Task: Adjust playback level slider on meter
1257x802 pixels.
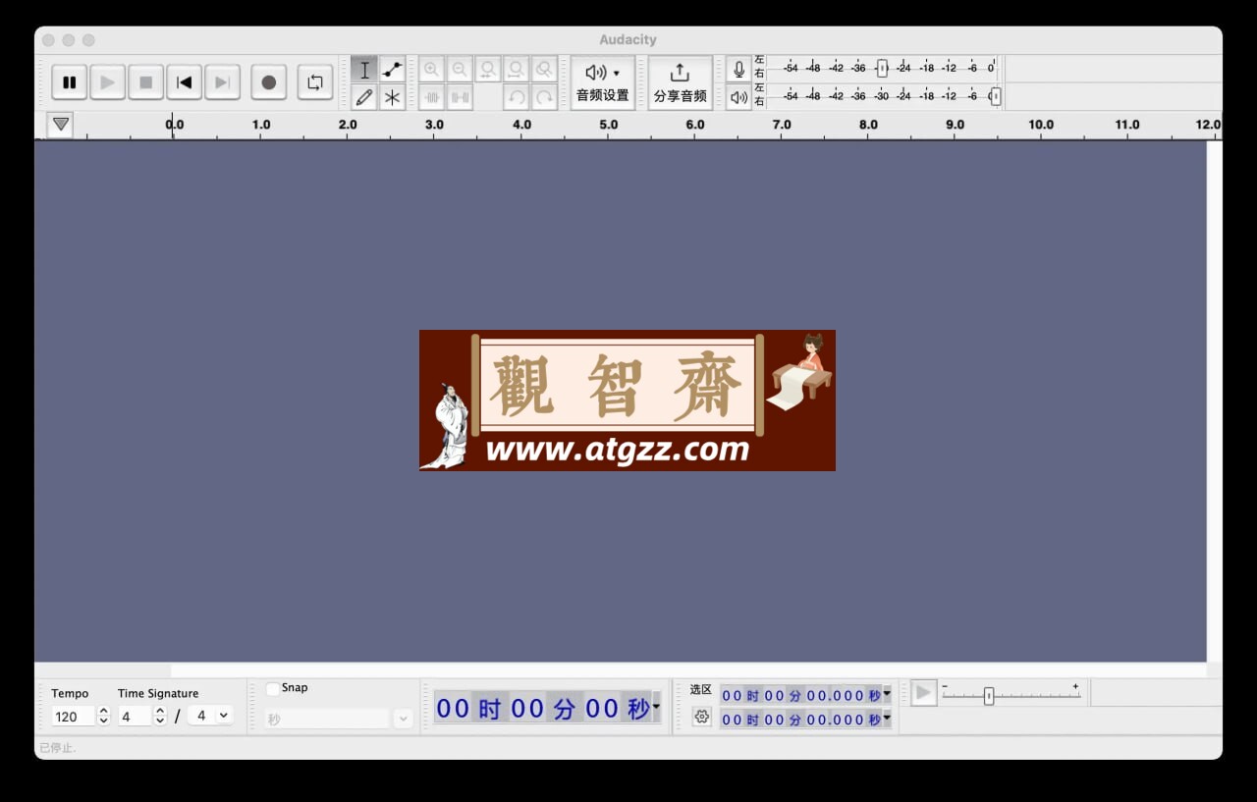Action: (x=995, y=96)
